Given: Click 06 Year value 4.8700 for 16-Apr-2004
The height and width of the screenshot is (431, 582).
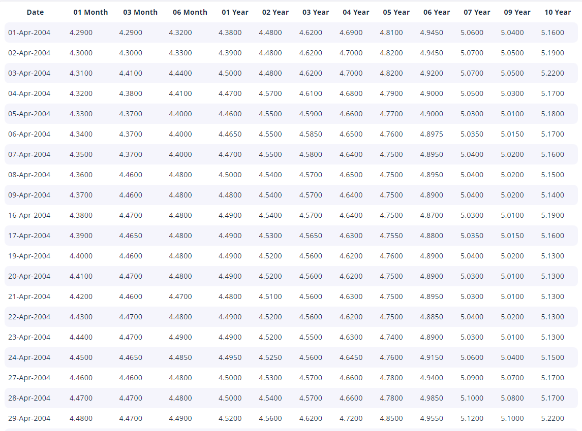Looking at the screenshot, I should pyautogui.click(x=432, y=215).
